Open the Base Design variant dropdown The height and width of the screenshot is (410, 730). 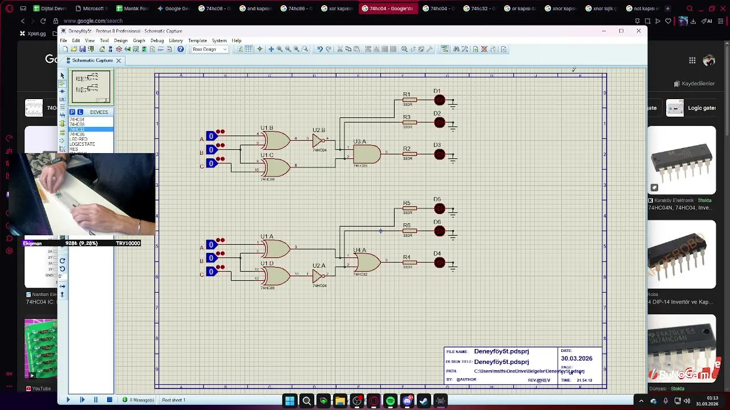[x=209, y=49]
